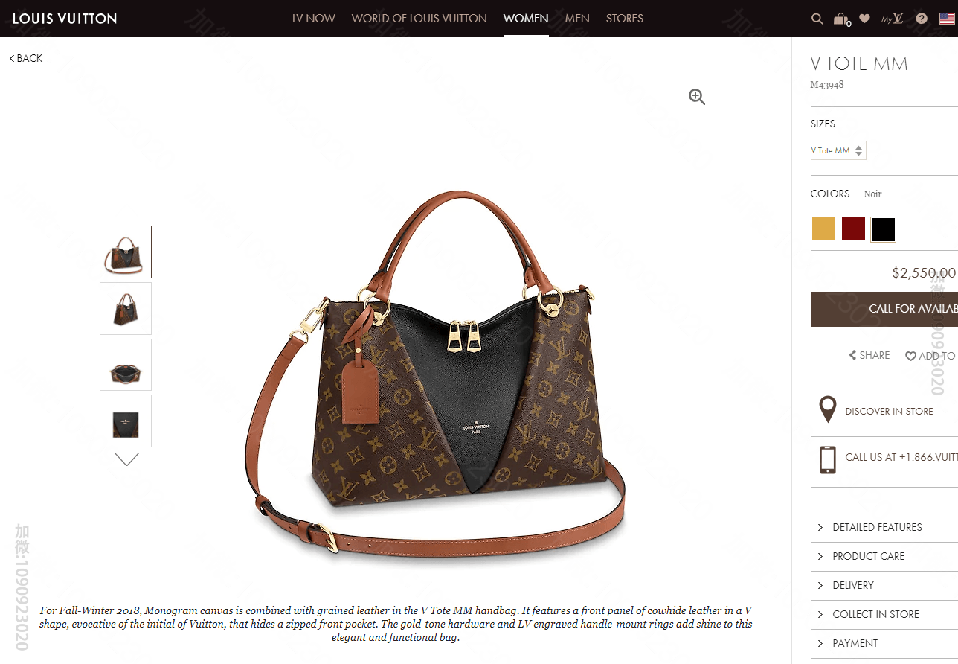Open the V Tote MM sizes dropdown
Image resolution: width=958 pixels, height=664 pixels.
[838, 150]
